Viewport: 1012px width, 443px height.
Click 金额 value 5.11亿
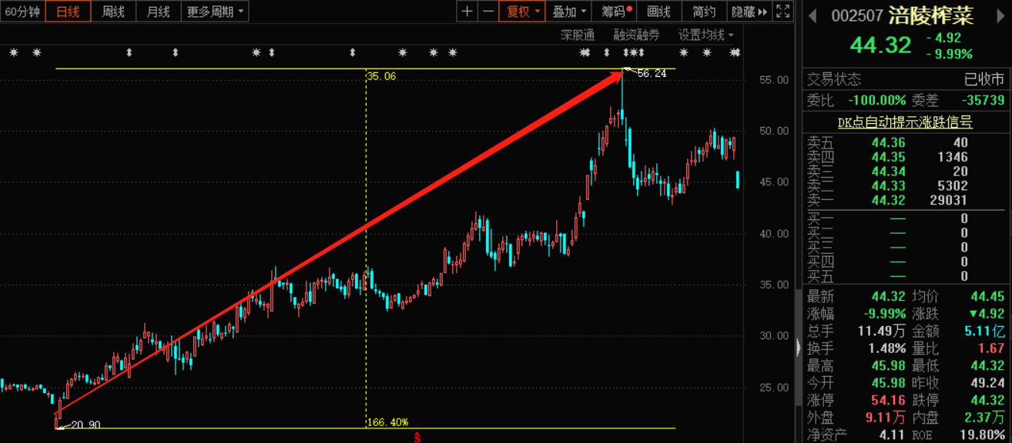[985, 331]
